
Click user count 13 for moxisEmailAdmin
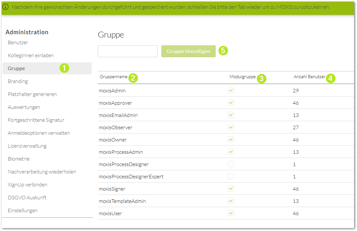coord(296,115)
